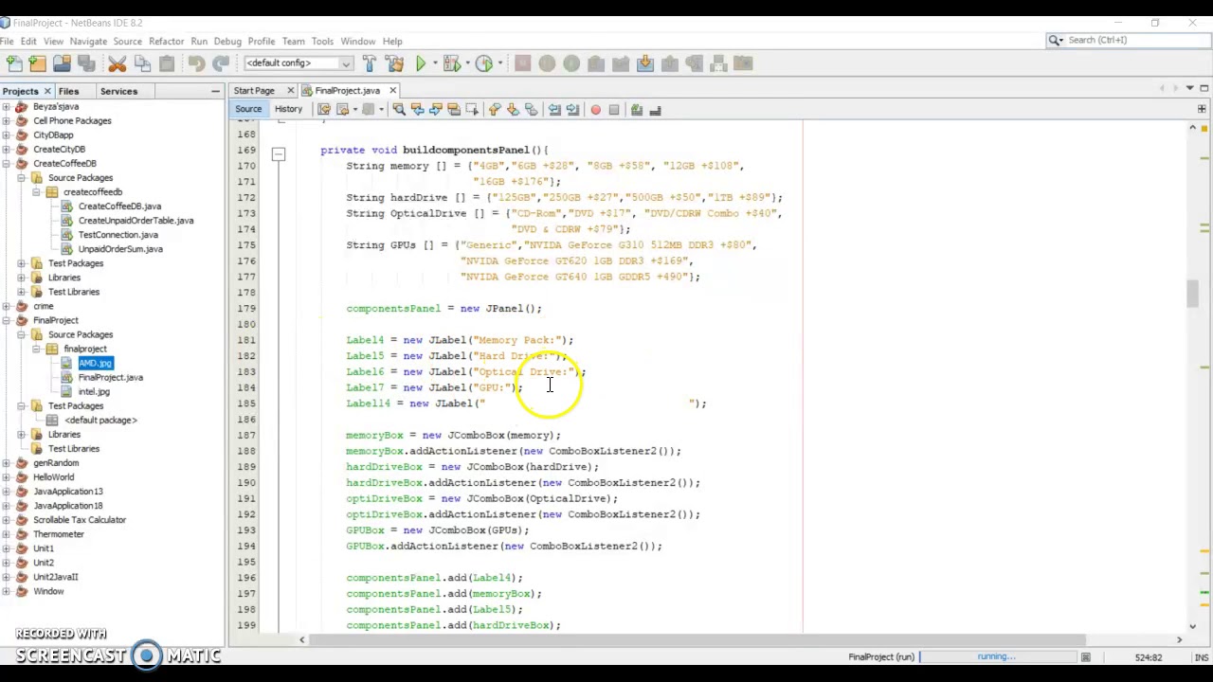The image size is (1213, 682).
Task: Open the default config dropdown
Action: click(298, 63)
